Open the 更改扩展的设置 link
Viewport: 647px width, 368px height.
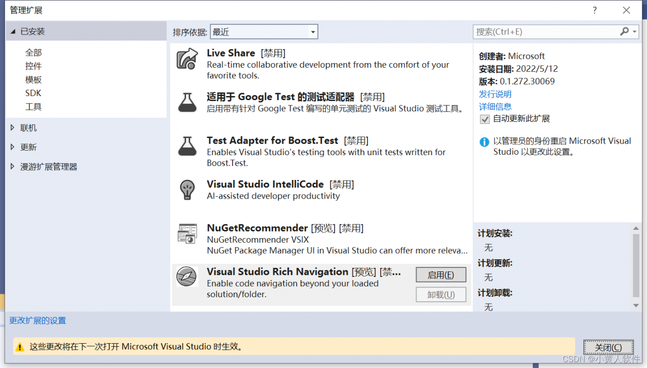(x=37, y=320)
